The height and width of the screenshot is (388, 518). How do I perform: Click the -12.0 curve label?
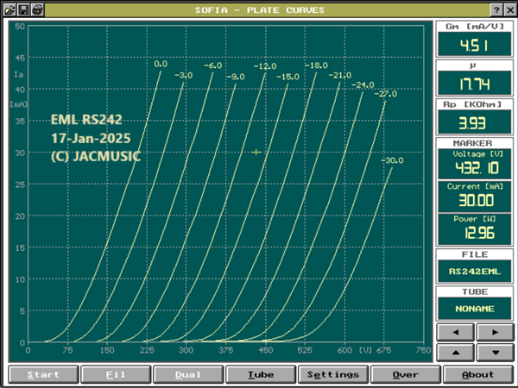point(265,66)
